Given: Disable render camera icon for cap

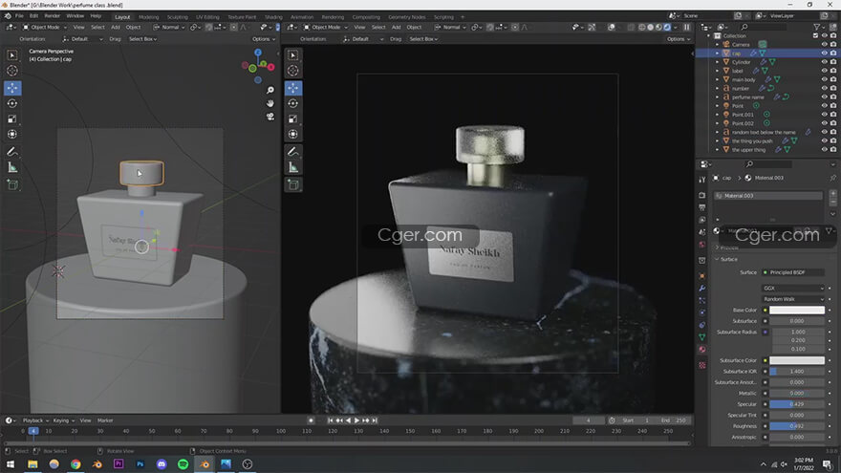Looking at the screenshot, I should [833, 54].
